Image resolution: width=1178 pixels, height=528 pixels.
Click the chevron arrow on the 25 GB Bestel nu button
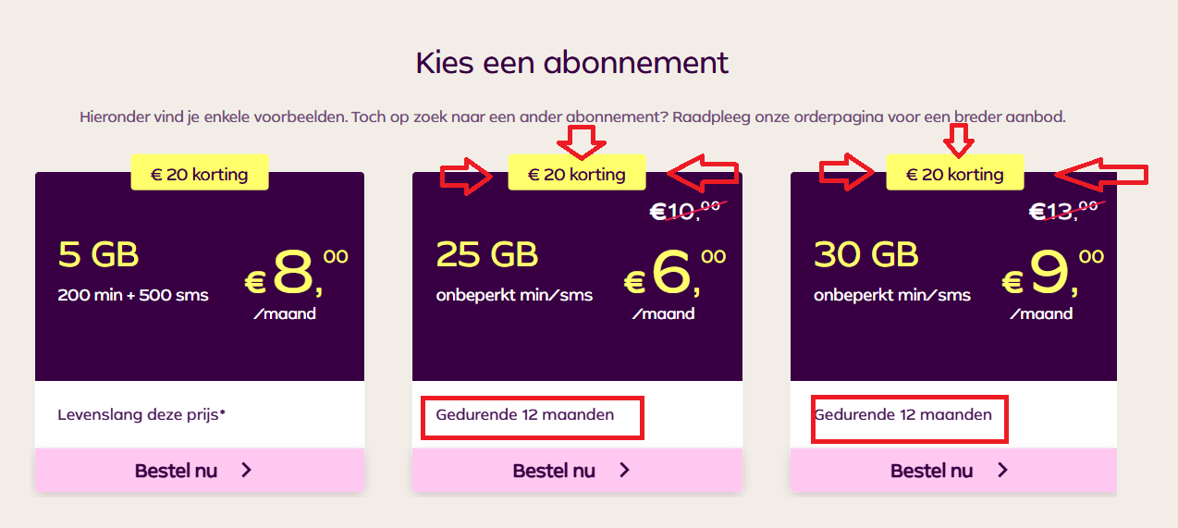(625, 471)
